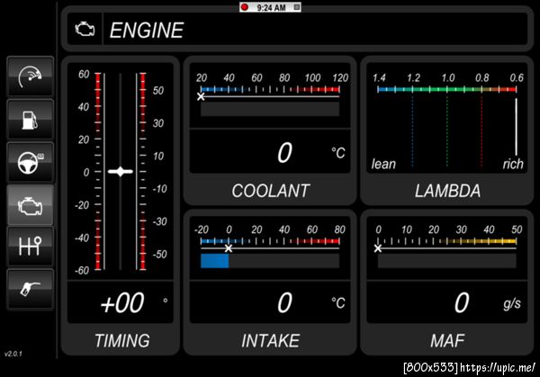Click the 9:24 AM clock

[271, 7]
